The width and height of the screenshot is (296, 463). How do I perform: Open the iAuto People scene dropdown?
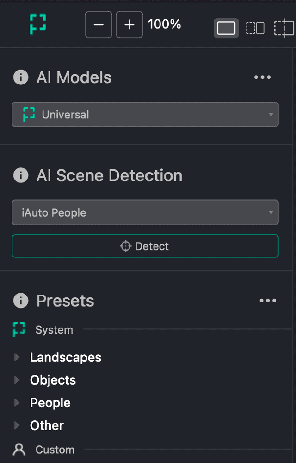pyautogui.click(x=145, y=212)
